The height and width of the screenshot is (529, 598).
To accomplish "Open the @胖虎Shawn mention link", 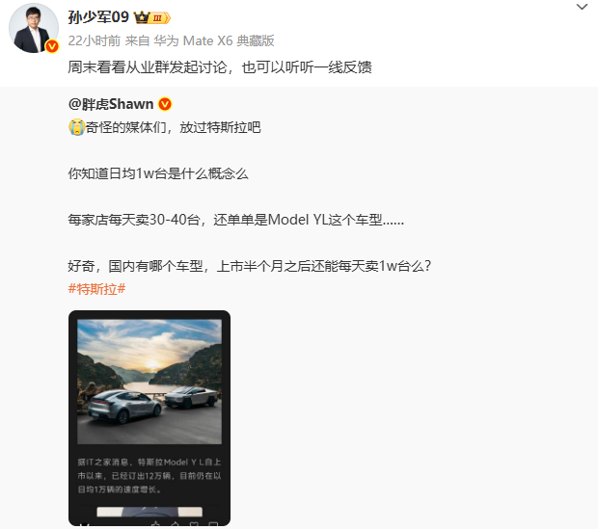I will coord(111,104).
